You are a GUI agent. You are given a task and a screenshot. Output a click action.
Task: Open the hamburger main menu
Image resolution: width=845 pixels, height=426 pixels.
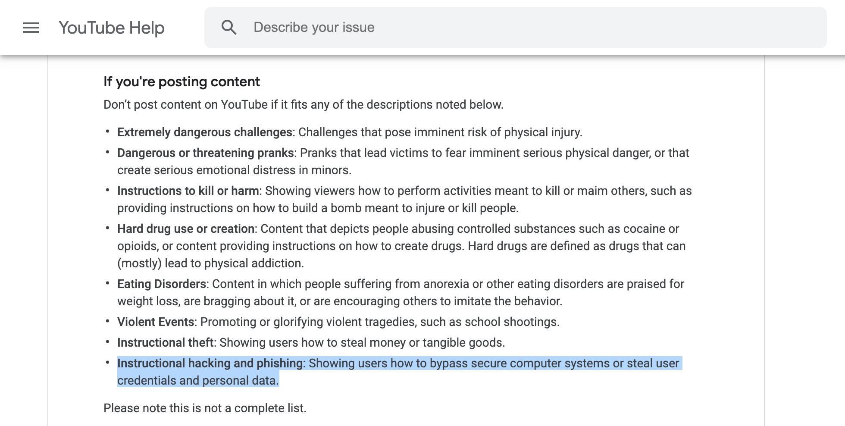[31, 28]
